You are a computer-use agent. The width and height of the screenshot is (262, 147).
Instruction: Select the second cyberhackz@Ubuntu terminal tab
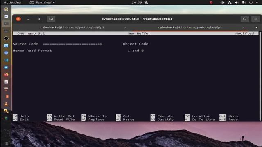coord(190,27)
